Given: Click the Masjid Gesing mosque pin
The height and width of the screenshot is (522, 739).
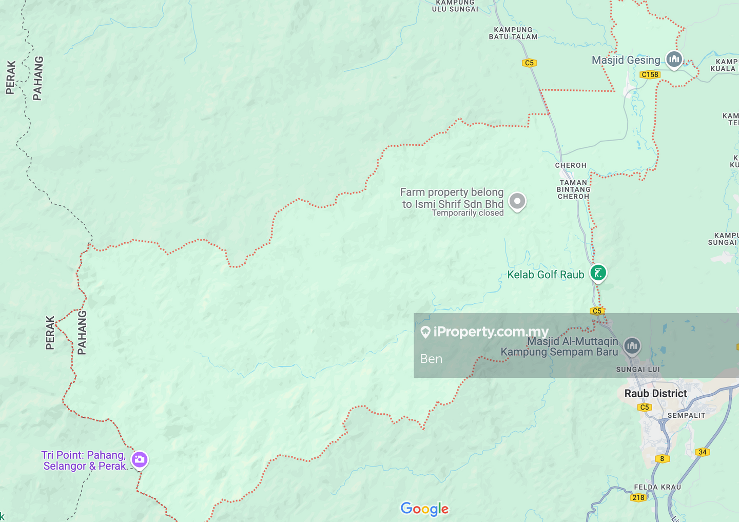Looking at the screenshot, I should tap(674, 60).
